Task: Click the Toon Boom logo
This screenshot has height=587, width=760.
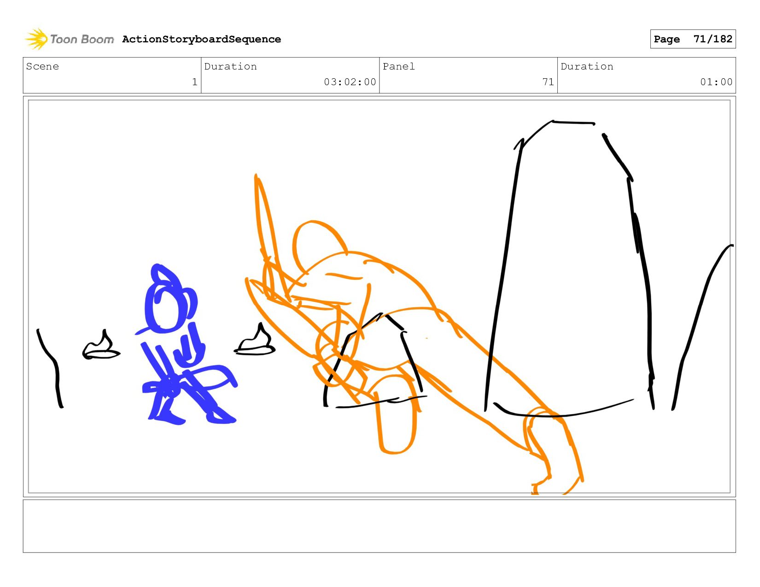Action: [69, 39]
